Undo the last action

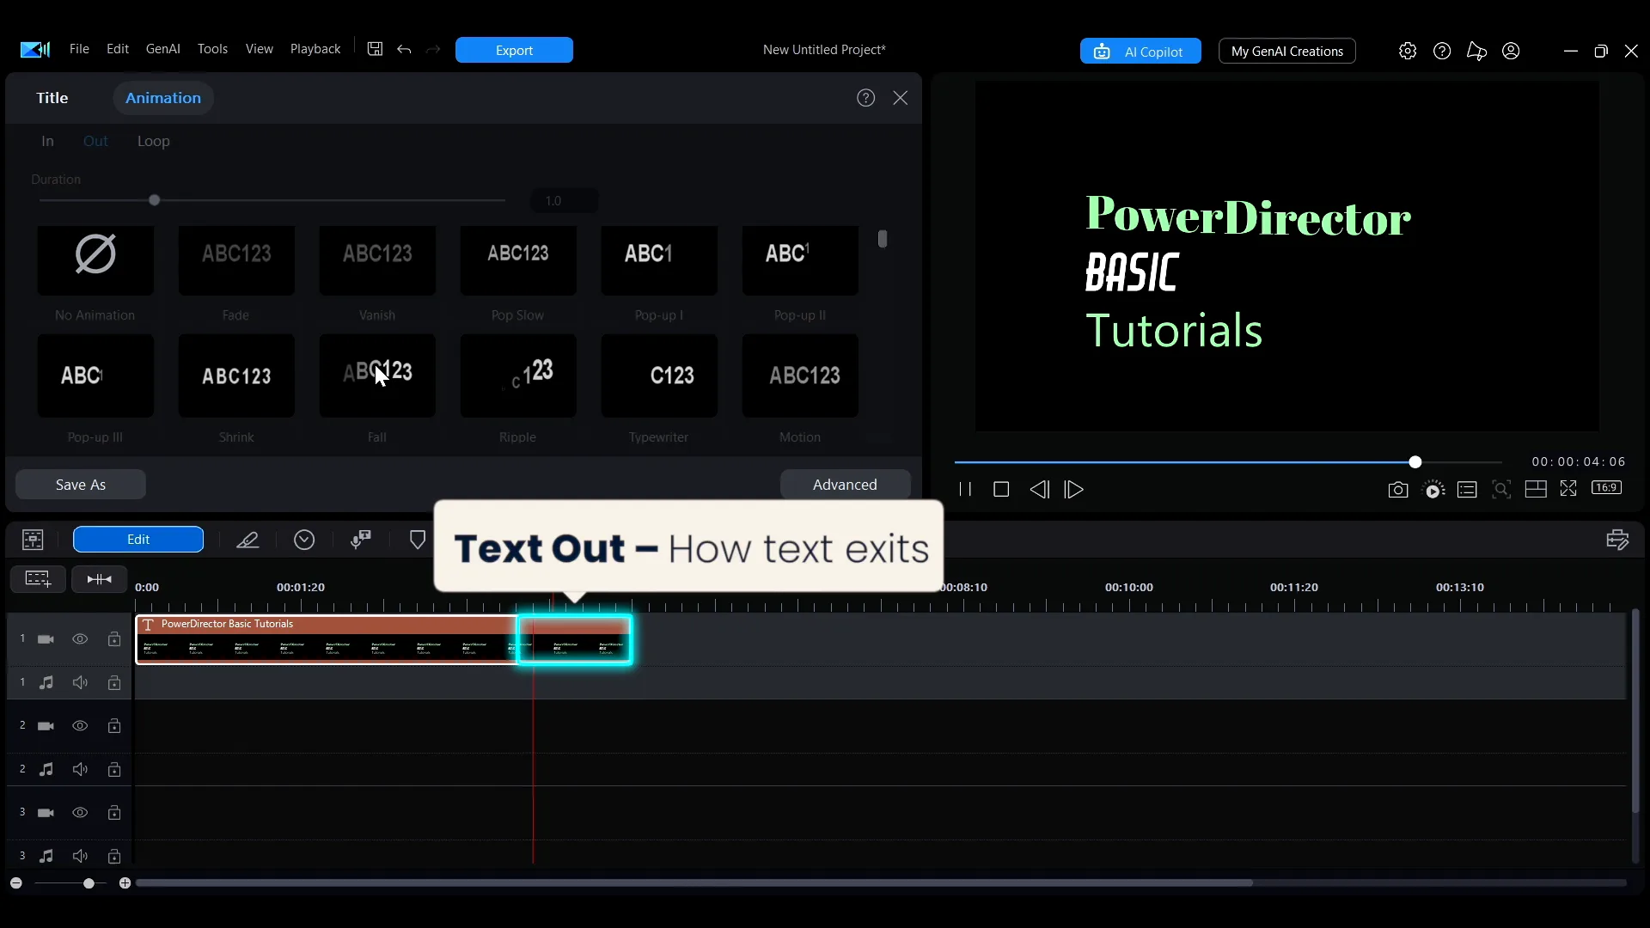pos(404,50)
